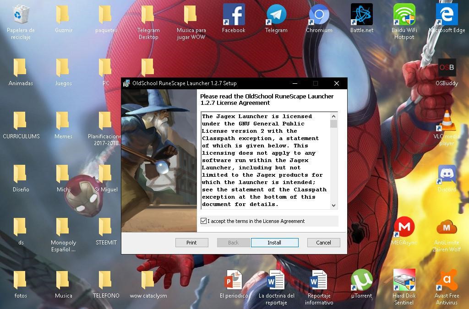The image size is (469, 309).
Task: Click the license text scroll up arrow
Action: click(x=334, y=116)
